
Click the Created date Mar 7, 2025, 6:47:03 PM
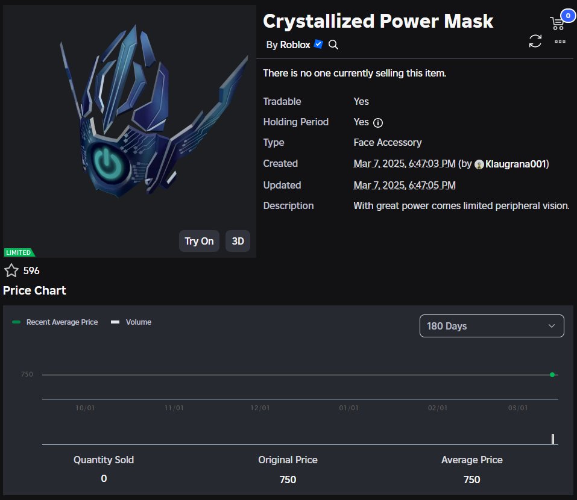click(405, 164)
